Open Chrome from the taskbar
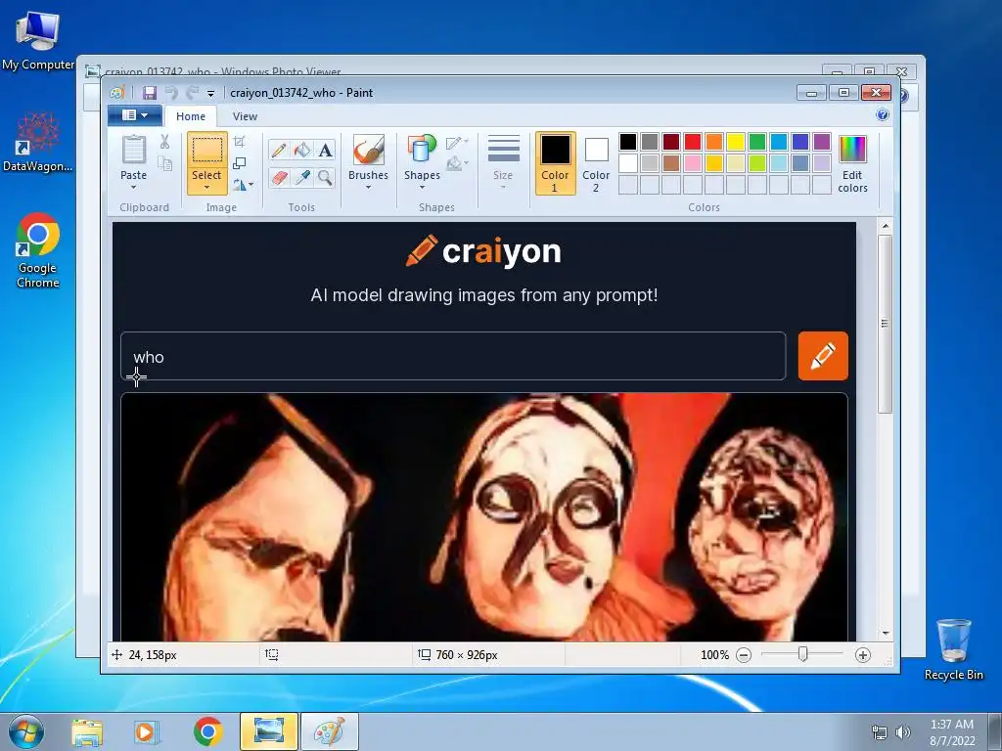The height and width of the screenshot is (751, 1002). (x=207, y=732)
